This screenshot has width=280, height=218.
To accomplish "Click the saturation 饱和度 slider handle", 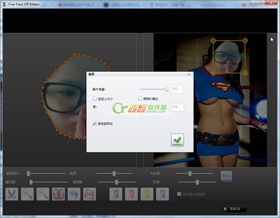I will click(117, 182).
